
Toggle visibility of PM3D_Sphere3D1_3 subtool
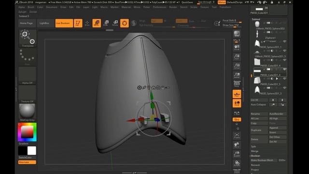tap(284, 88)
